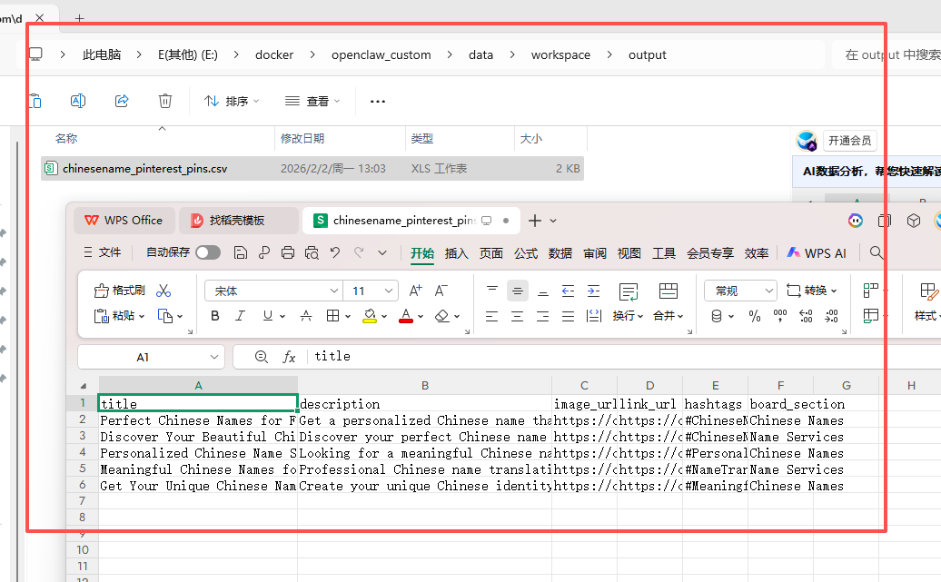Switch to the 插入 ribbon tab

click(x=457, y=253)
